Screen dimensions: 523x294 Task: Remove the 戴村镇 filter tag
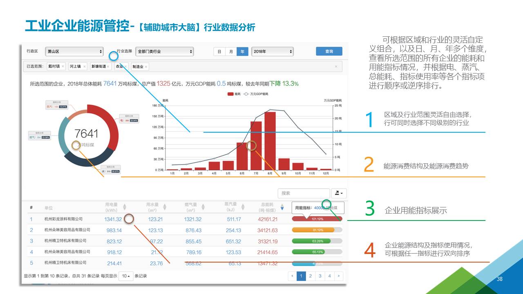[62, 67]
